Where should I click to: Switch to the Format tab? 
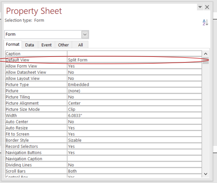click(x=13, y=44)
